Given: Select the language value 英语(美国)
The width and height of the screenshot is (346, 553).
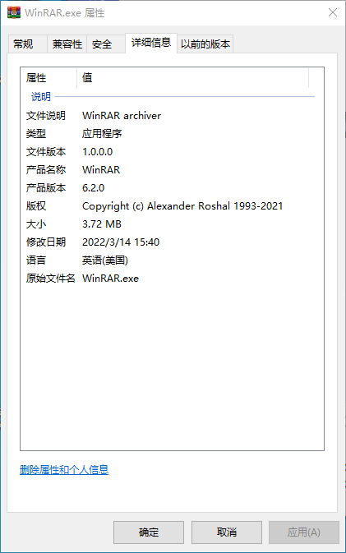Looking at the screenshot, I should click(105, 260).
